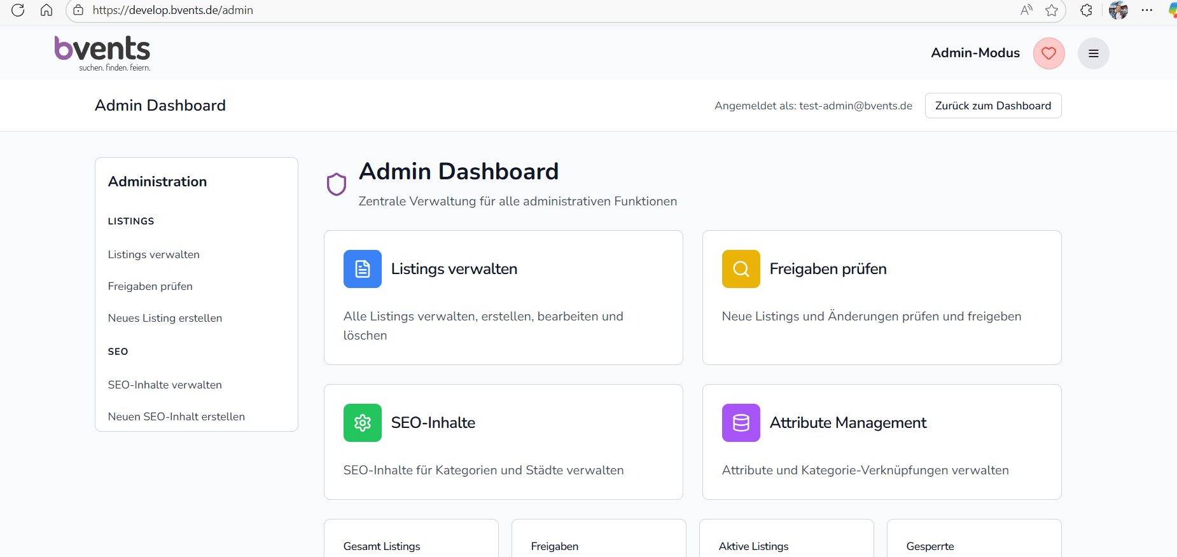Click the green SEO-Inhalte gear icon
This screenshot has width=1177, height=557.
pyautogui.click(x=362, y=423)
